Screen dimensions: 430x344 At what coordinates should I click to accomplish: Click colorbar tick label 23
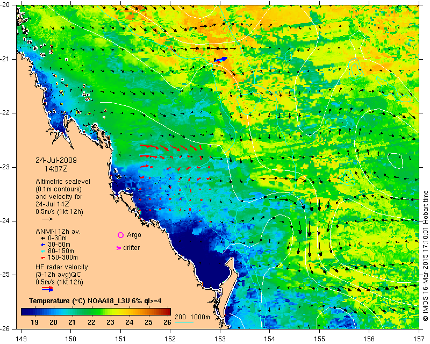110,322
